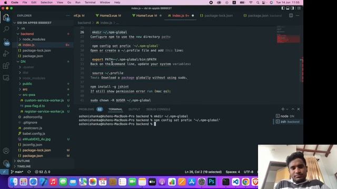Open Accounts menu in activity bar

coord(6,151)
